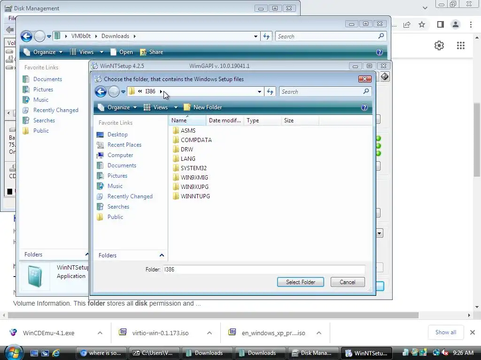Open recent pages dropdown in folder chooser
The width and height of the screenshot is (481, 360).
tap(123, 91)
